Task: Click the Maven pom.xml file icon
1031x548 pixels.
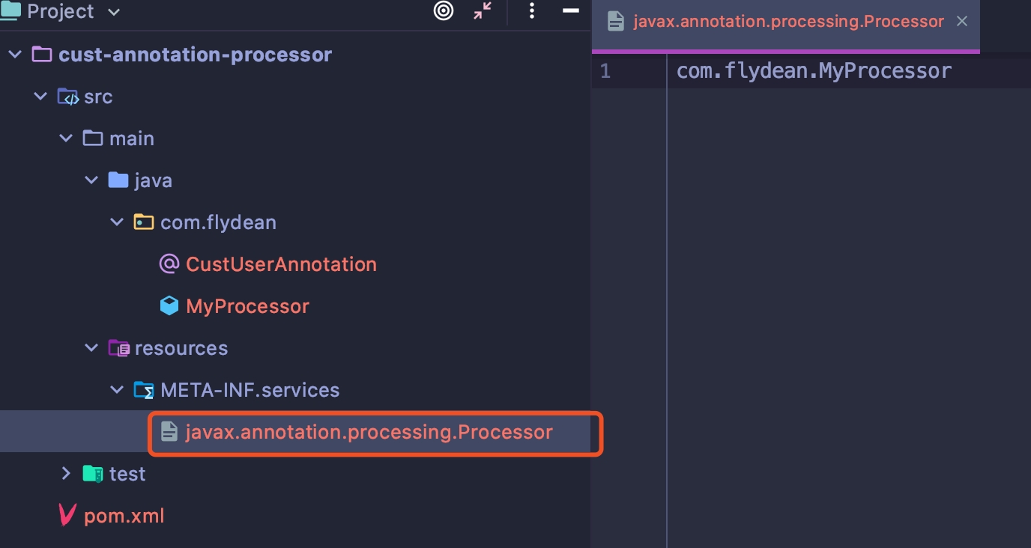Action: click(x=67, y=516)
